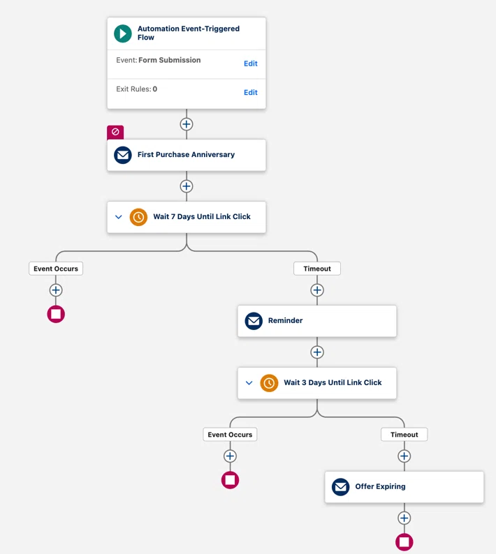Viewport: 496px width, 554px height.
Task: Add element after the Reminder email
Action: click(x=317, y=352)
